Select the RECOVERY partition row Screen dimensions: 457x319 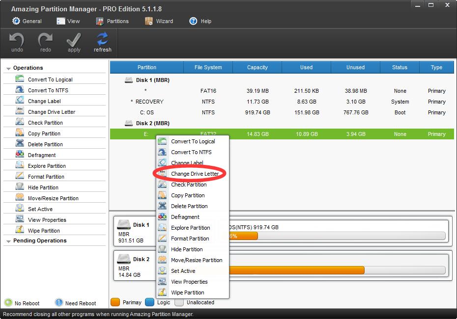coord(282,102)
